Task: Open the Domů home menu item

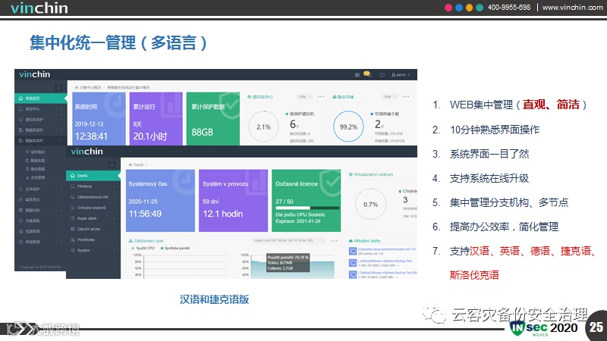Action: click(93, 176)
